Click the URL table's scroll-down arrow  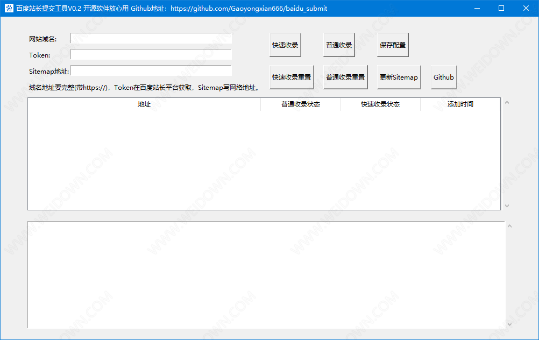coord(507,206)
